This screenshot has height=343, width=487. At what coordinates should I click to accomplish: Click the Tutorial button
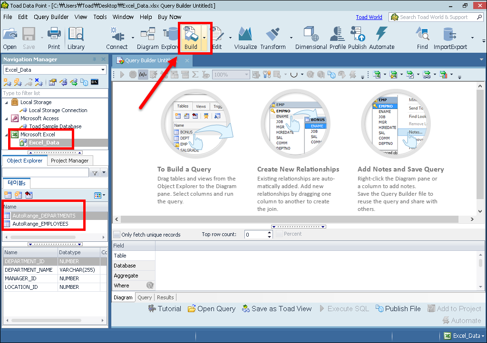point(165,309)
